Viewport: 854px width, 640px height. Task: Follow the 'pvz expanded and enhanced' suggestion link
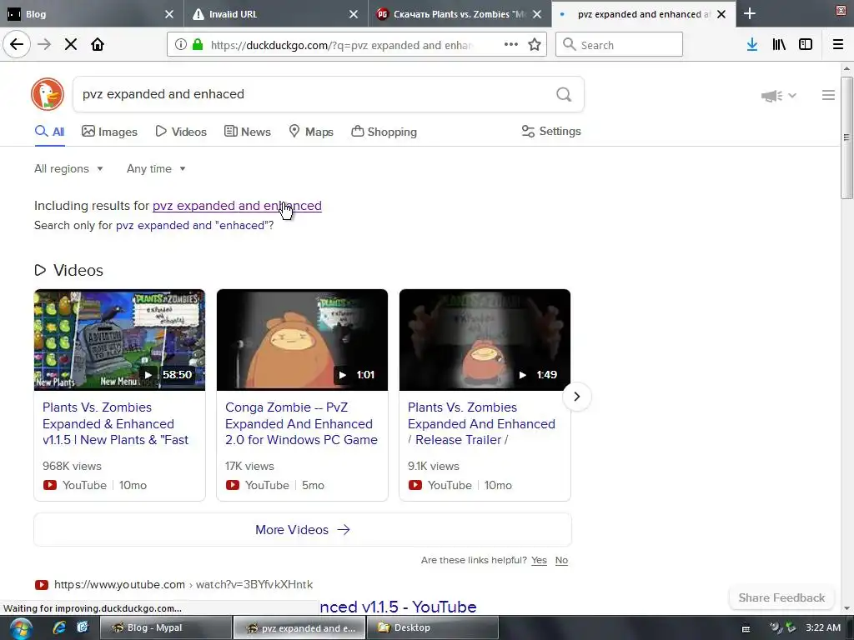(x=237, y=206)
